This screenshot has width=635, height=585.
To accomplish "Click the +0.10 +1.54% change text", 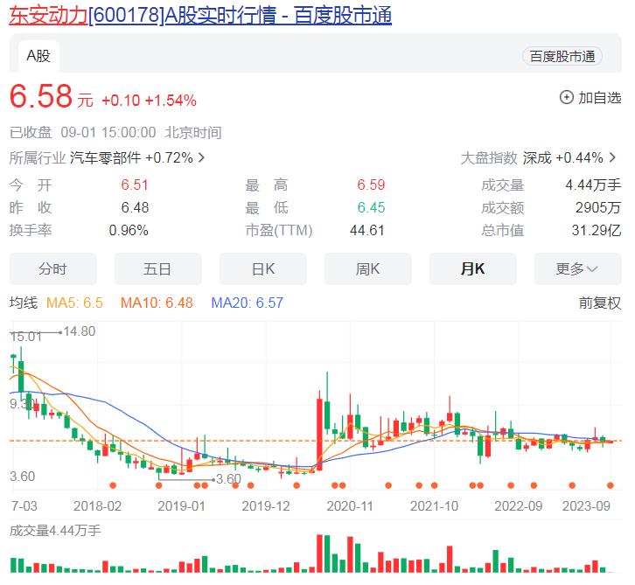I will (149, 100).
